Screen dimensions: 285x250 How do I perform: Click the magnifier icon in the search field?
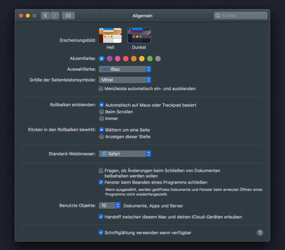pyautogui.click(x=218, y=16)
